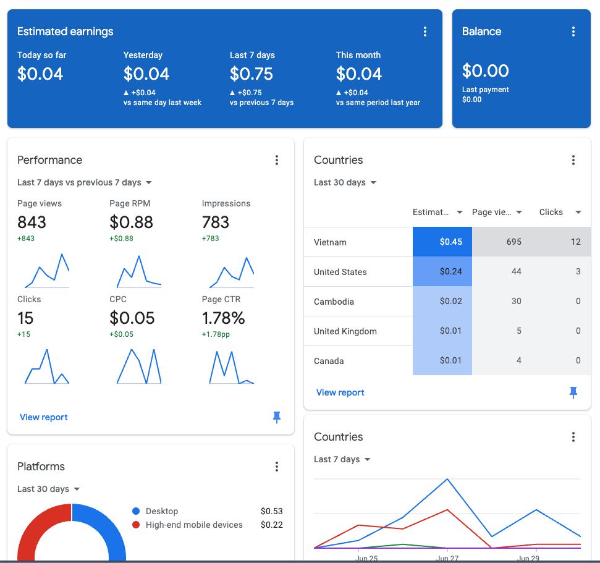Open Balance card three-dot menu
The image size is (600, 563).
coord(573,32)
